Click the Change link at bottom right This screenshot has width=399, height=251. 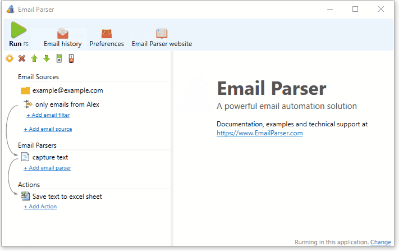point(380,242)
